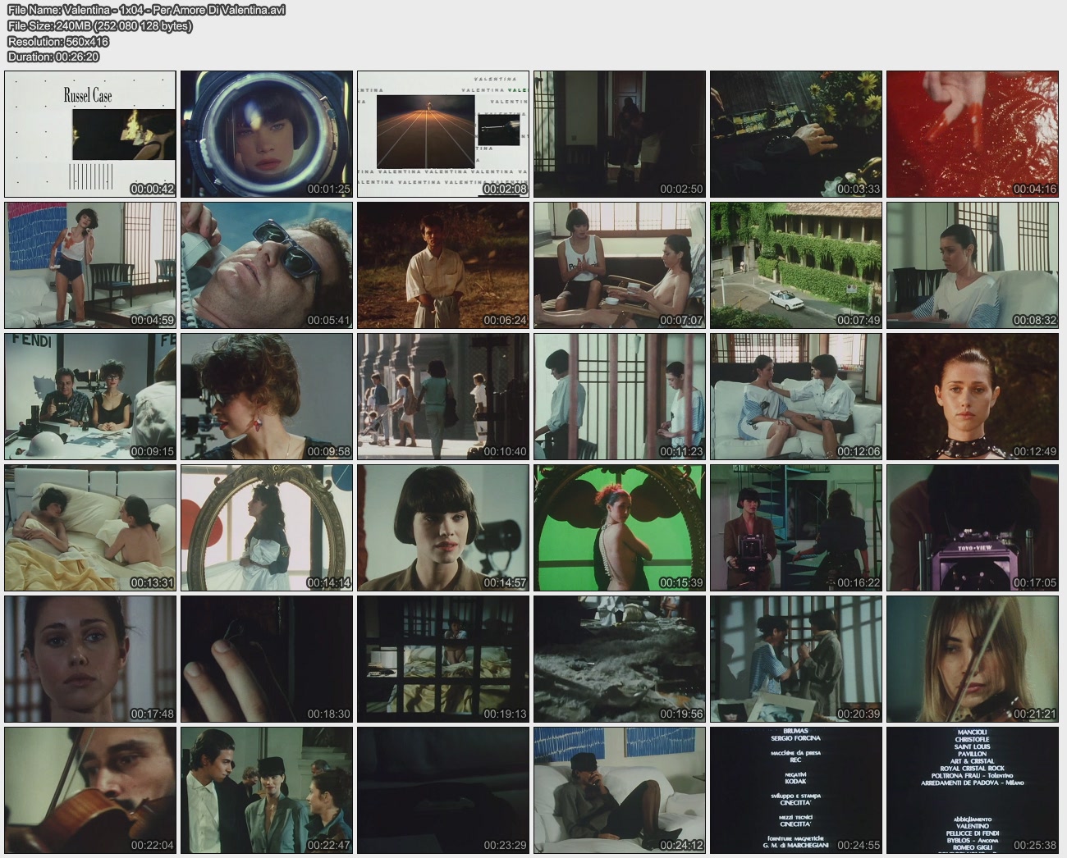Image resolution: width=1067 pixels, height=858 pixels.
Task: Click the violin close-up thumbnail at 00:22:04
Action: click(90, 790)
